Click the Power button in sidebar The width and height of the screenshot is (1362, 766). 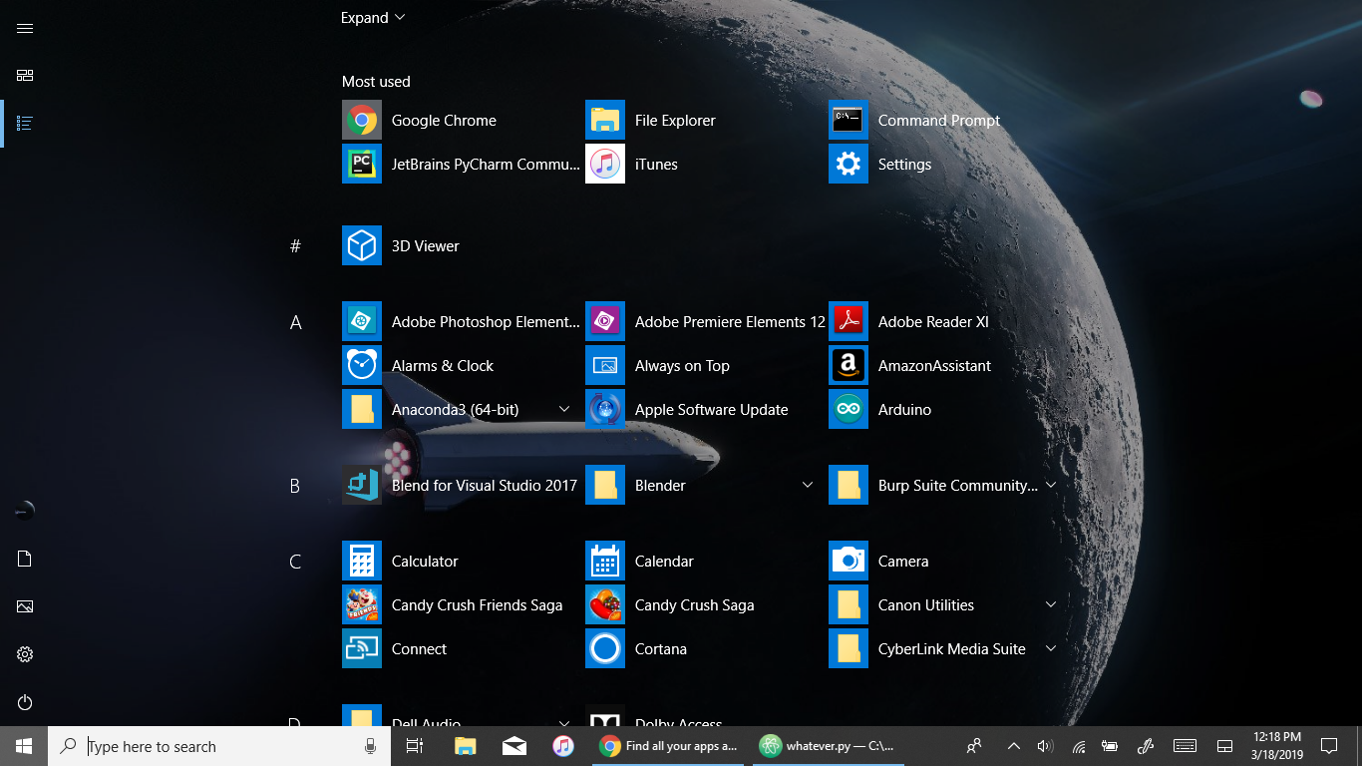coord(25,702)
